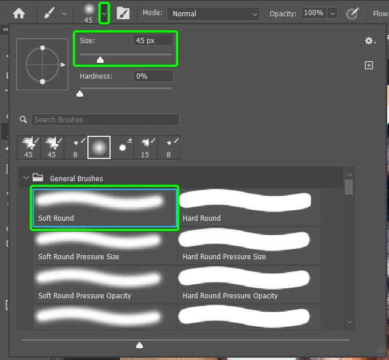The height and width of the screenshot is (360, 389).
Task: Click the Flow label in options bar
Action: [x=381, y=13]
